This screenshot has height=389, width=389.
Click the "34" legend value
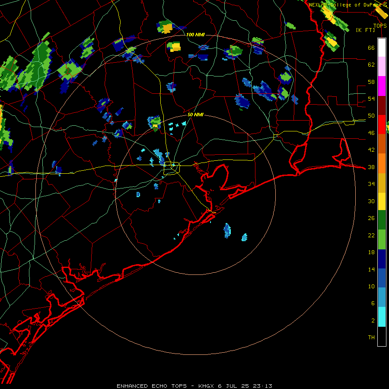click(x=371, y=184)
